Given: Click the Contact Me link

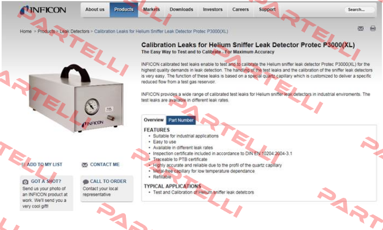Looking at the screenshot, I should (105, 164).
